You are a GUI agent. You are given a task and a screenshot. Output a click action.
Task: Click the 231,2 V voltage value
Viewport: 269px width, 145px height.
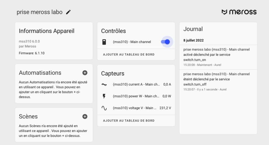coord(165,108)
